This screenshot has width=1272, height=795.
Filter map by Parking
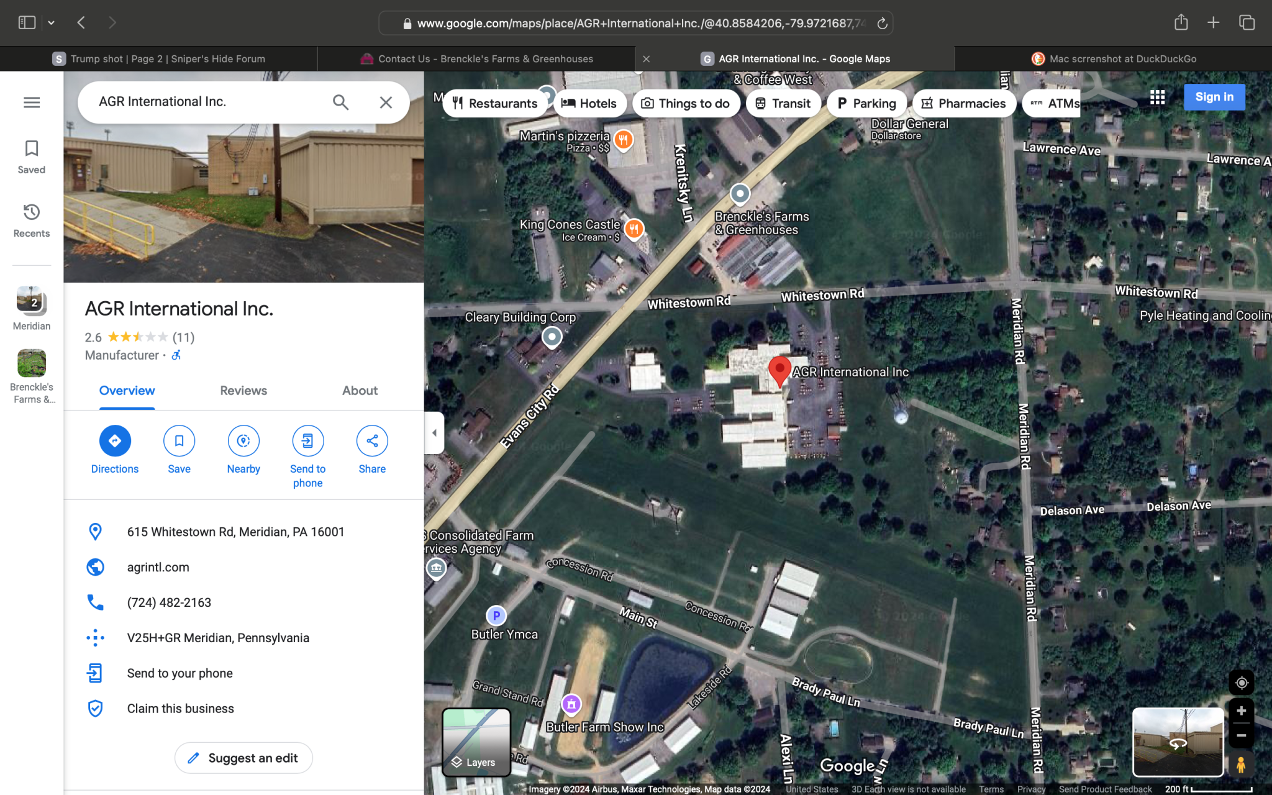tap(866, 103)
